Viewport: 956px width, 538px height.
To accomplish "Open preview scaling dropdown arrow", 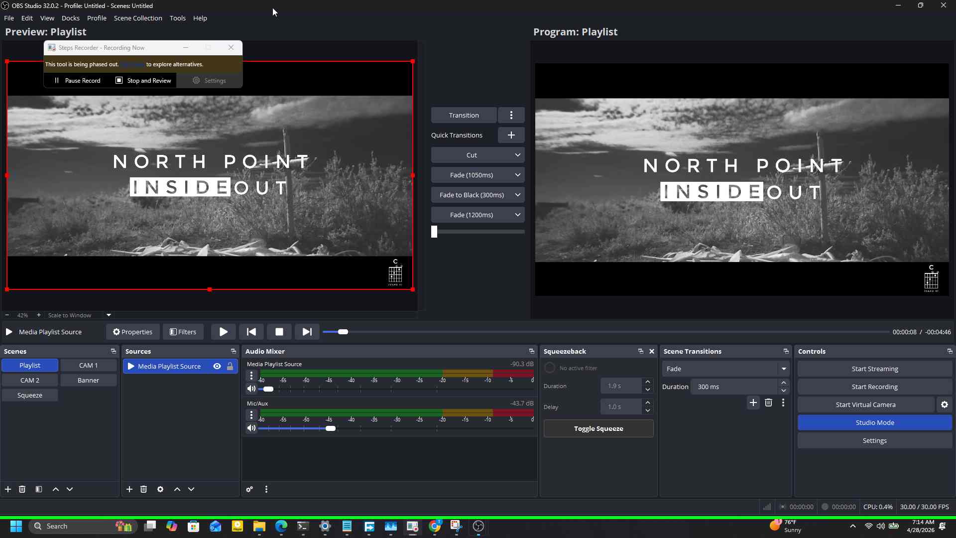I will pyautogui.click(x=109, y=315).
